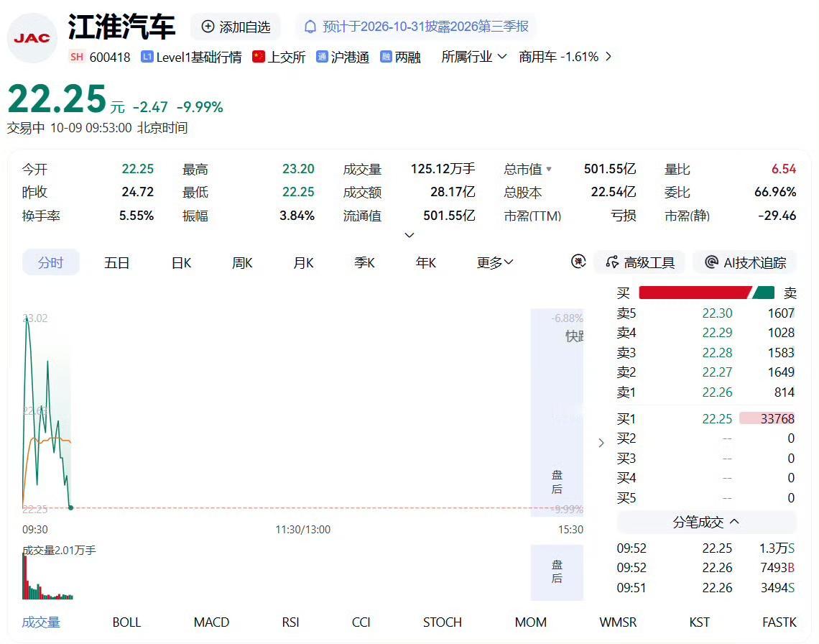The height and width of the screenshot is (644, 819).
Task: Select the MACD indicator
Action: pos(211,622)
